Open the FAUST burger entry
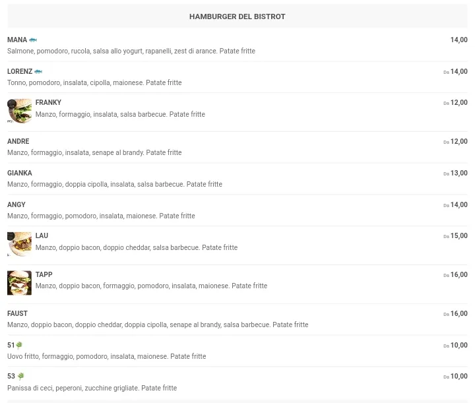The height and width of the screenshot is (403, 475). 18,313
